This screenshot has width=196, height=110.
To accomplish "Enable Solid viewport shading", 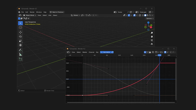I will coord(145,15).
